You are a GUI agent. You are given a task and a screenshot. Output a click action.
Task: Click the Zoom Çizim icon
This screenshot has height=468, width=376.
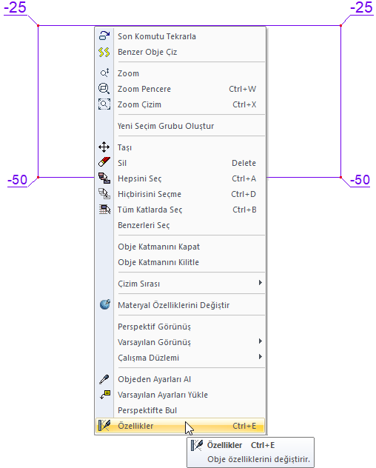pos(104,104)
